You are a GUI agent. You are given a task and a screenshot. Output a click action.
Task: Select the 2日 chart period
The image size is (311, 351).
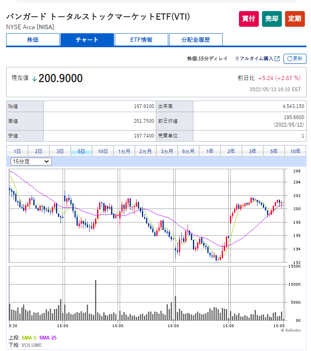(x=39, y=151)
